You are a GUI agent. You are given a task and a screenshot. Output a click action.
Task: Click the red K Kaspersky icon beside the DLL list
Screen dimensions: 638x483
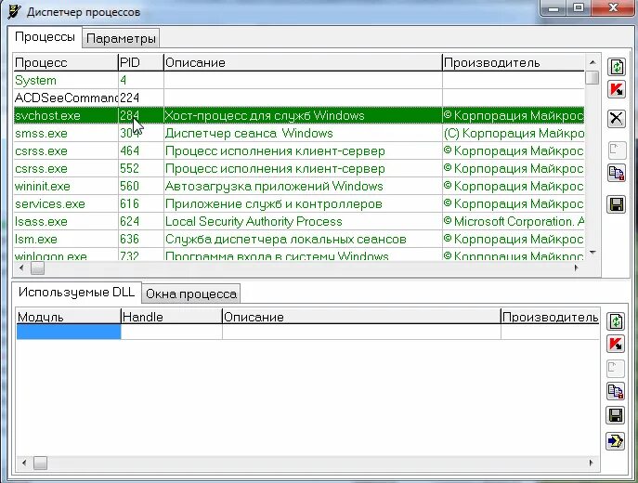pyautogui.click(x=616, y=344)
